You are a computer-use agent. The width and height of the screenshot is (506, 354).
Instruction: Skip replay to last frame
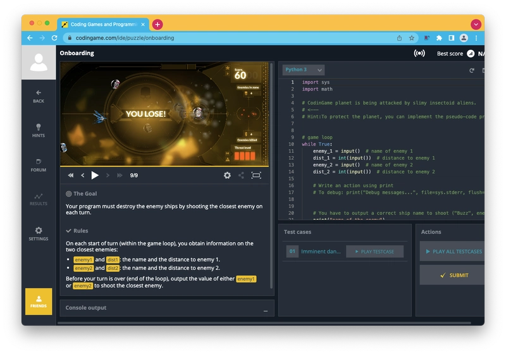click(x=120, y=175)
